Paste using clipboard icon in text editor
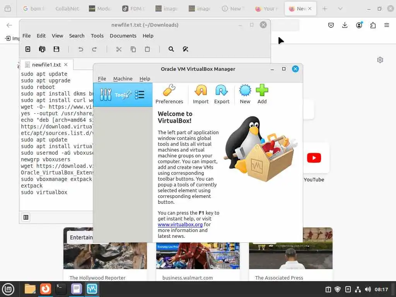Viewport: 396px width, 297px height. (x=147, y=49)
